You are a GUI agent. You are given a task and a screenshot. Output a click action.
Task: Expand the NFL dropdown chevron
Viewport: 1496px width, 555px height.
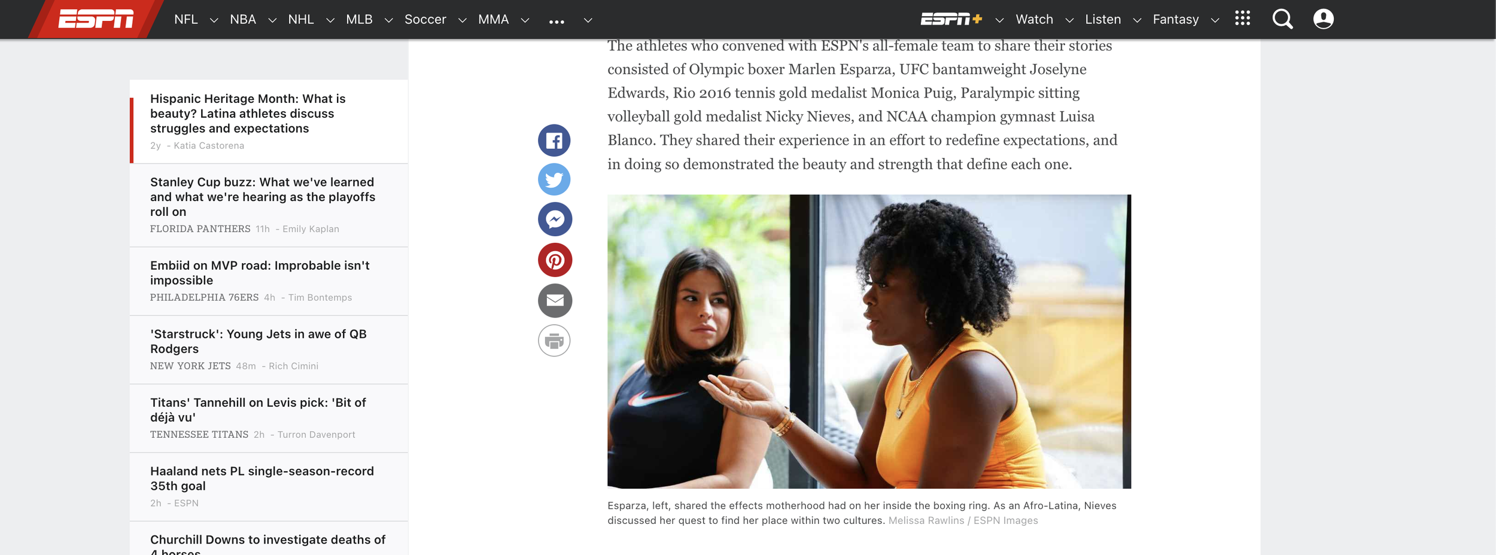coord(214,20)
